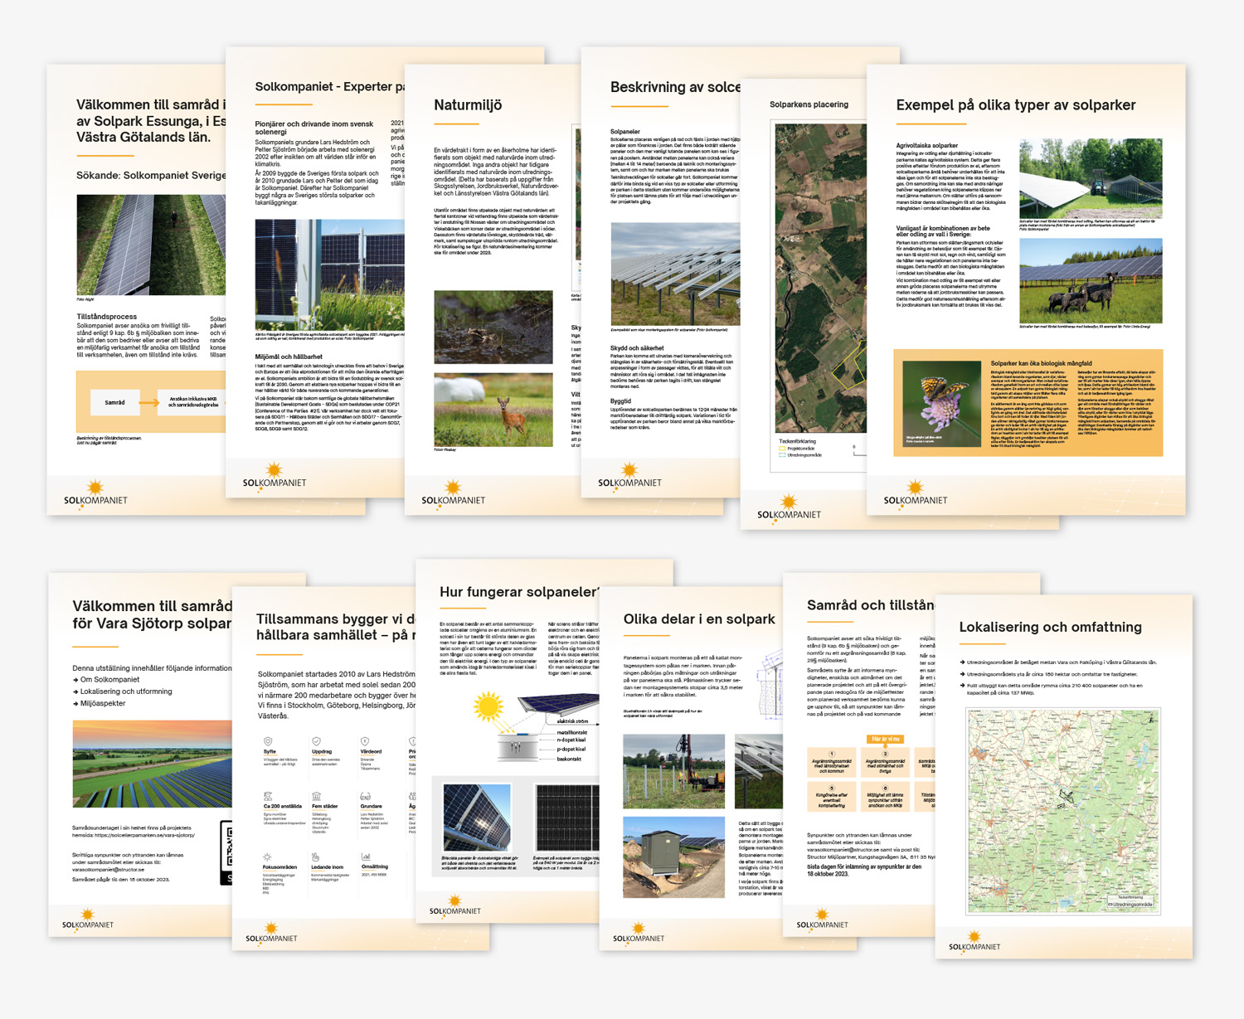Click heading Exempel på olika typer av solparker

pyautogui.click(x=1016, y=105)
